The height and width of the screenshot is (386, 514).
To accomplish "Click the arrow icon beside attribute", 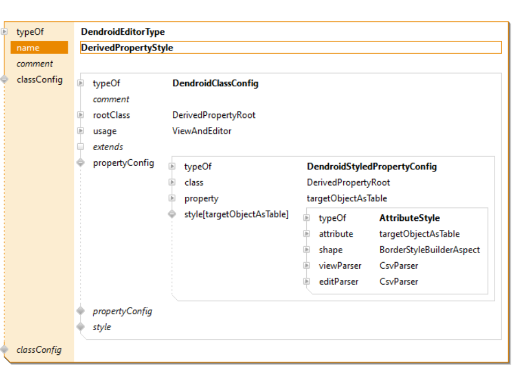I will [307, 234].
